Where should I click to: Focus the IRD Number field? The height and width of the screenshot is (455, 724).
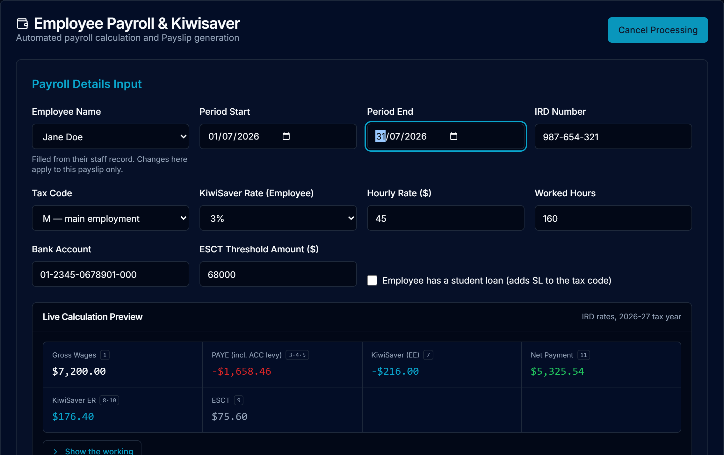click(x=613, y=136)
